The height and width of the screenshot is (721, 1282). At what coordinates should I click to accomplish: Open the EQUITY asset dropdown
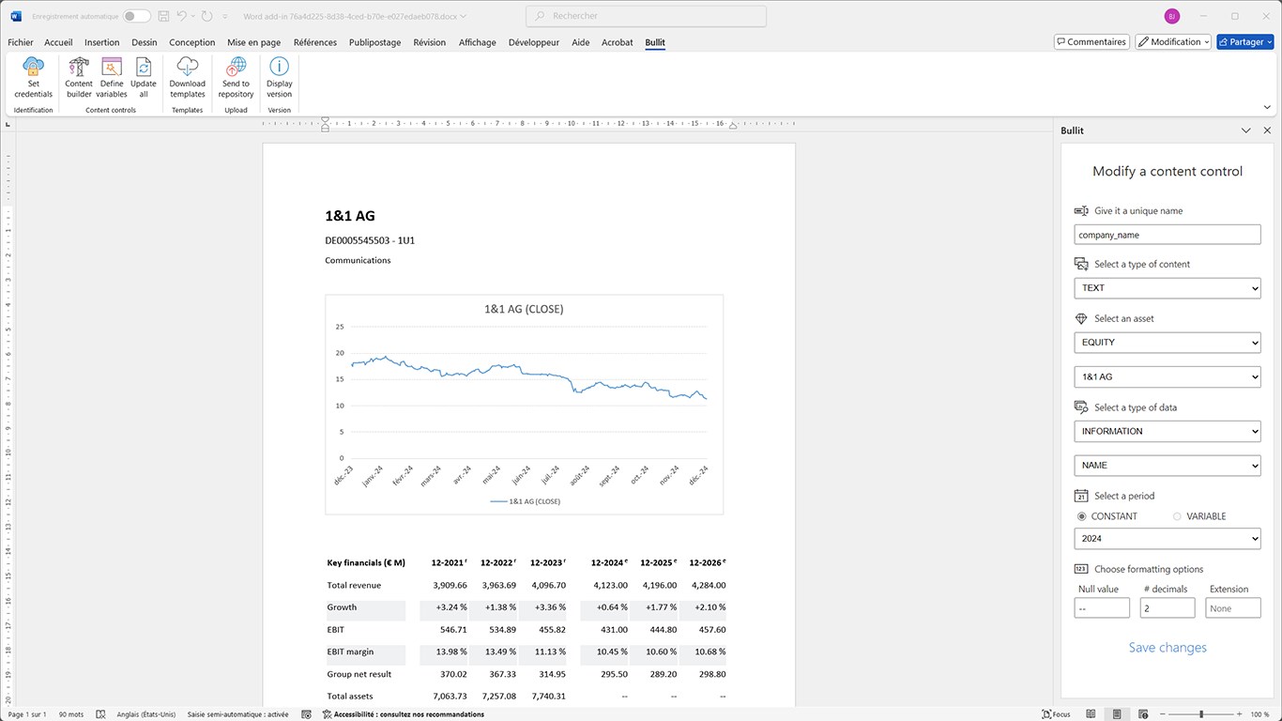pos(1168,343)
